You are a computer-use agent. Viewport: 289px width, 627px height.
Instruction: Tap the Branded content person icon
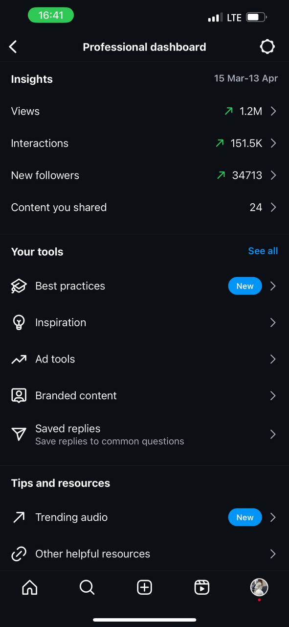point(19,396)
